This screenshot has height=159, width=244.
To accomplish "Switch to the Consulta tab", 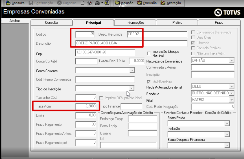I will (x=51, y=23).
